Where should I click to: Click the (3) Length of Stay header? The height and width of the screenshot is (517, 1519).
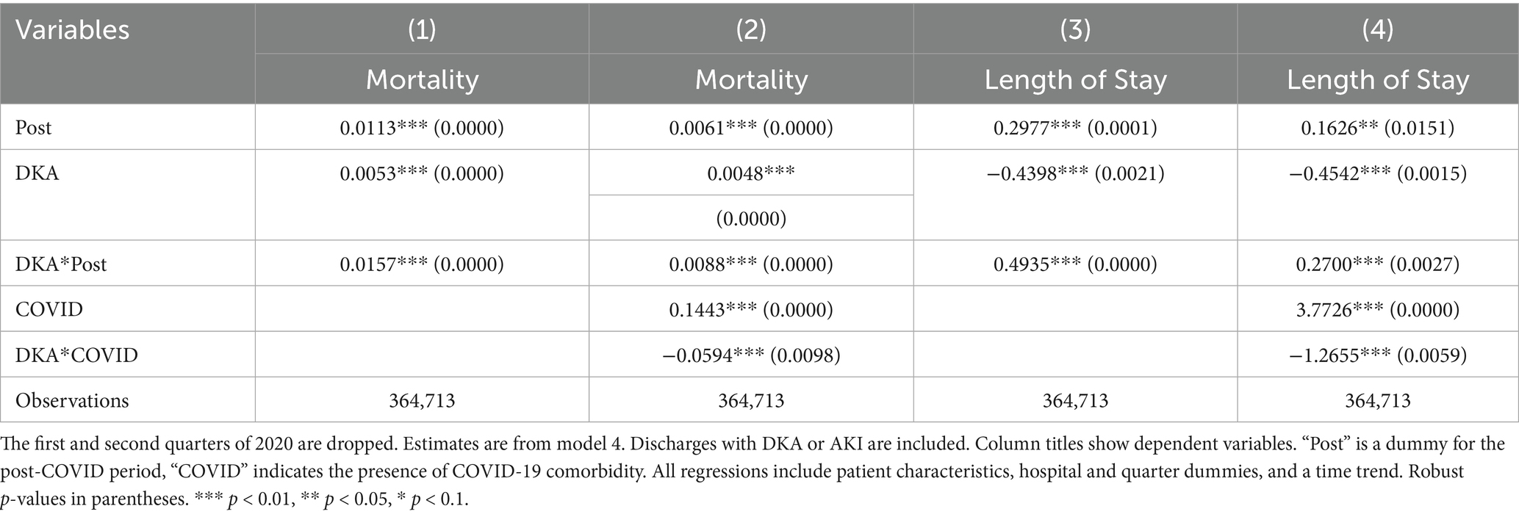click(1075, 79)
